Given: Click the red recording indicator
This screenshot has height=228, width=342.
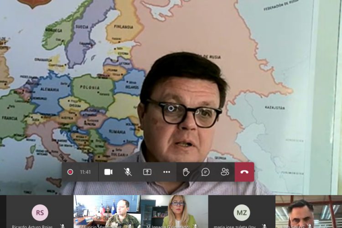Looking at the screenshot, I should coord(70,172).
